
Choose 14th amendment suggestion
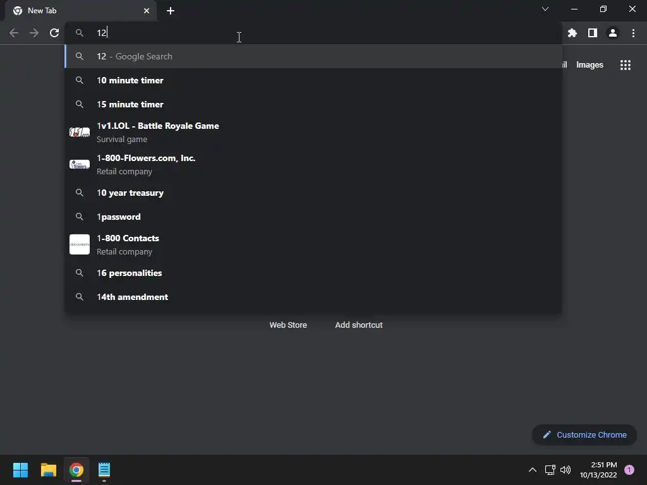(x=313, y=297)
